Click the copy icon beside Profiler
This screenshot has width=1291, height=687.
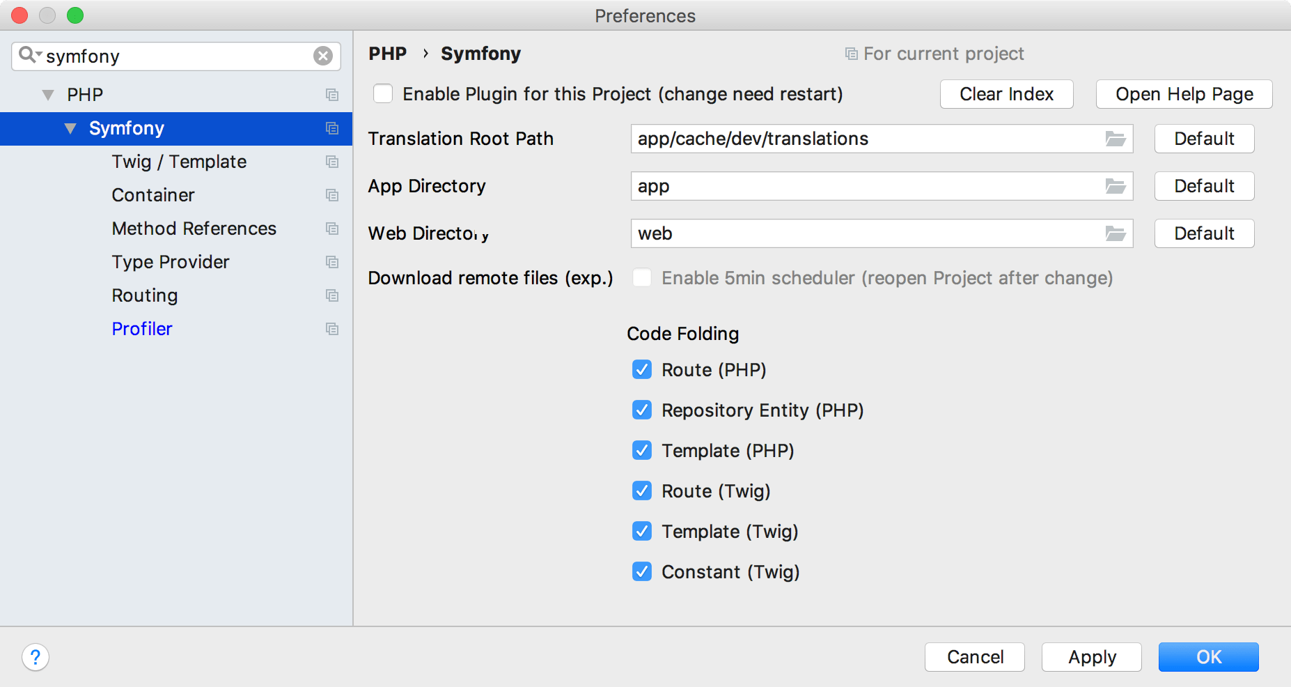[x=331, y=329]
